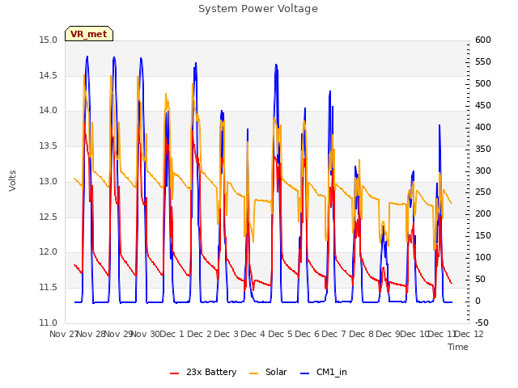Screen dimensions: 518x388
Task: Click the 400 right axis value
Action: click(483, 127)
